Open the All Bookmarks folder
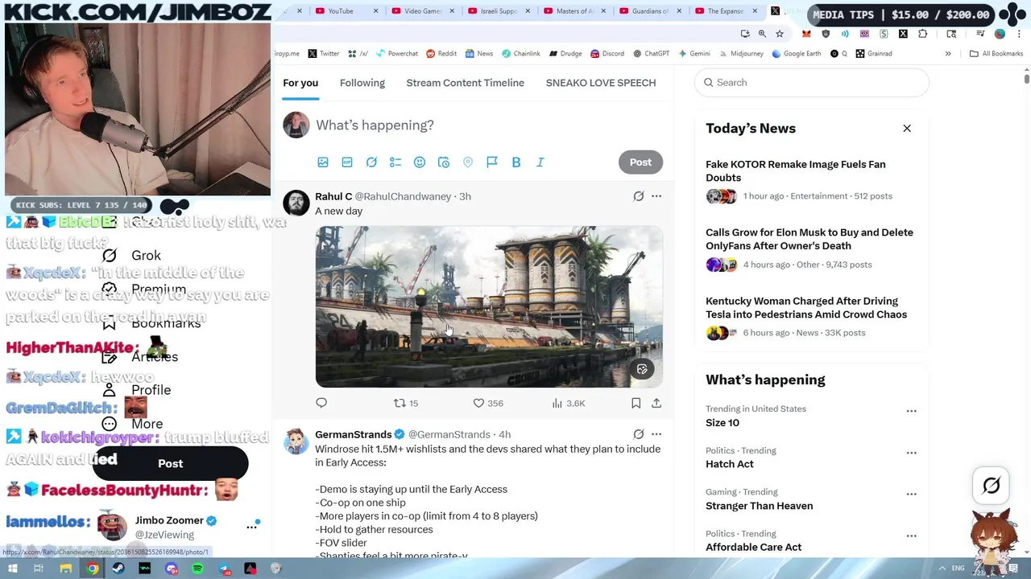 tap(996, 54)
